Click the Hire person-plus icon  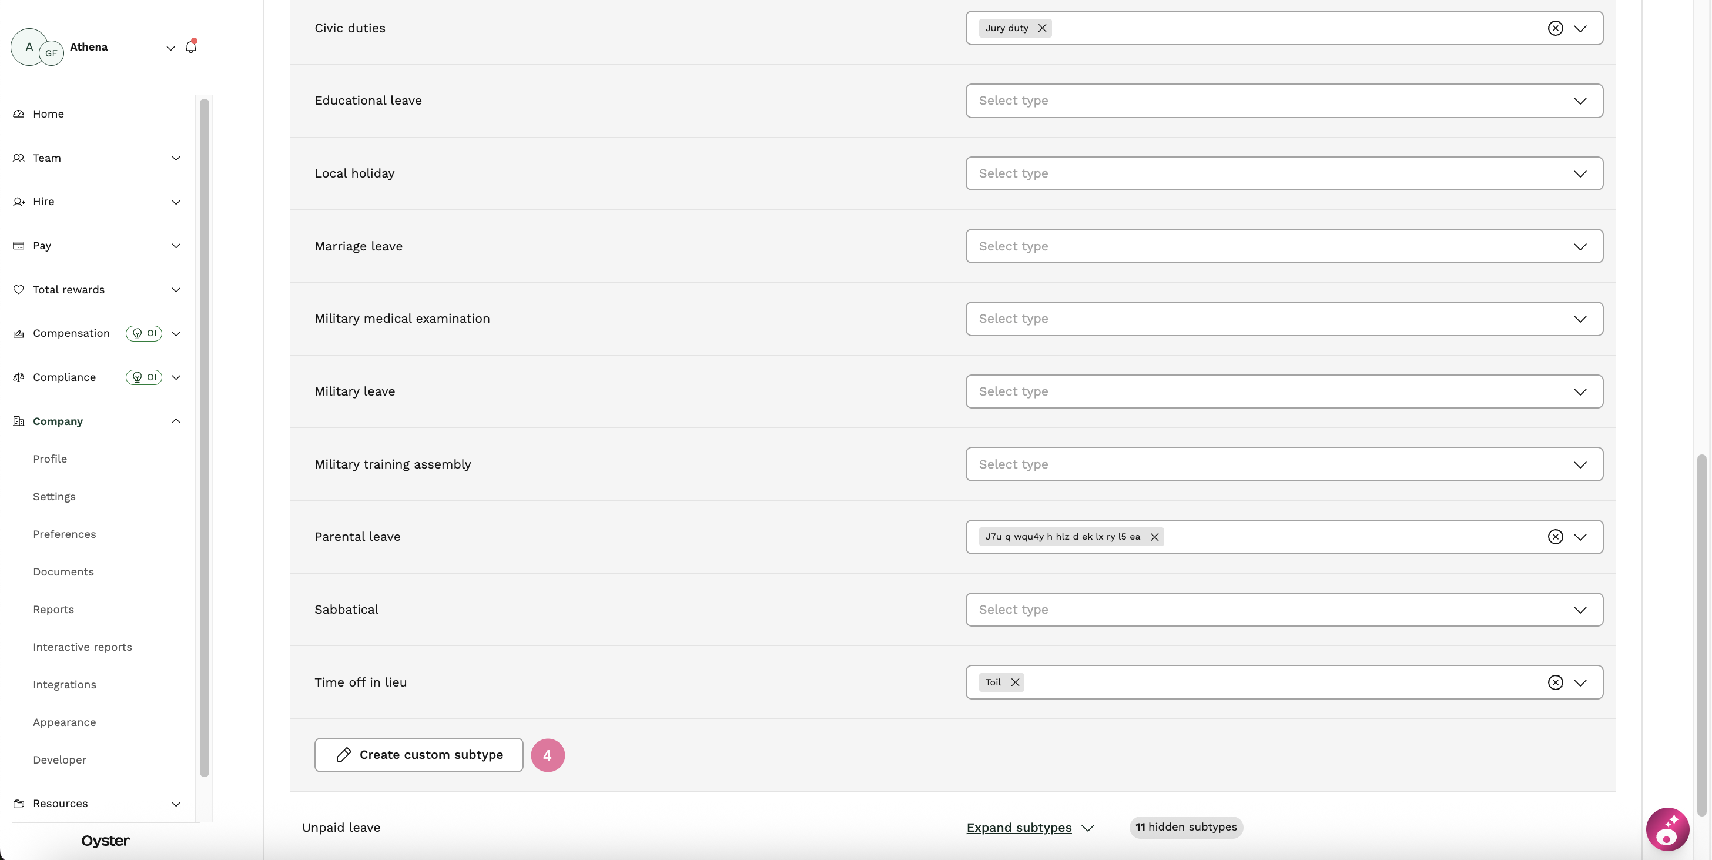point(19,202)
